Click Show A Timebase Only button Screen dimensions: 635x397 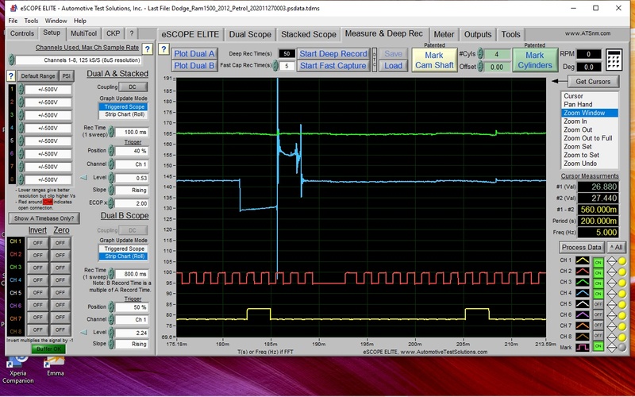44,218
